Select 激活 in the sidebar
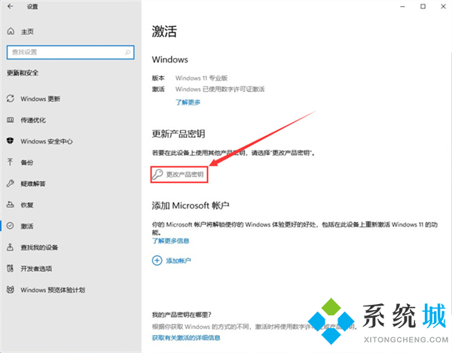This screenshot has height=353, width=452. point(26,226)
